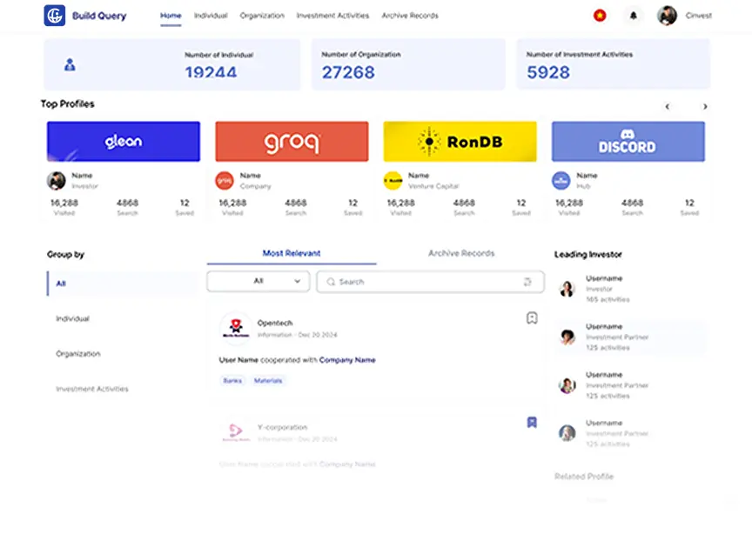Click the filter icon in search bar
Viewport: 752px width, 534px height.
[x=527, y=282]
